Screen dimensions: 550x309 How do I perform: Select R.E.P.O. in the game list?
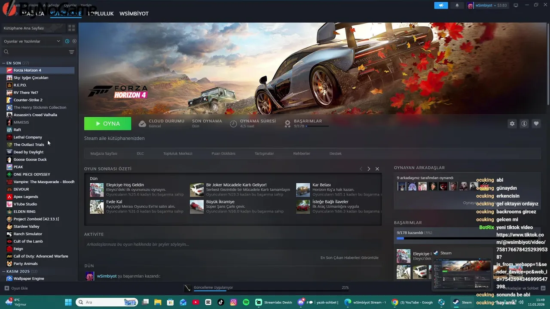tap(38, 85)
